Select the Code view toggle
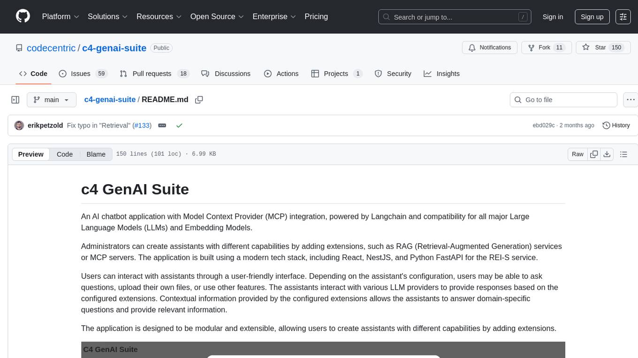This screenshot has width=638, height=358. coord(65,154)
